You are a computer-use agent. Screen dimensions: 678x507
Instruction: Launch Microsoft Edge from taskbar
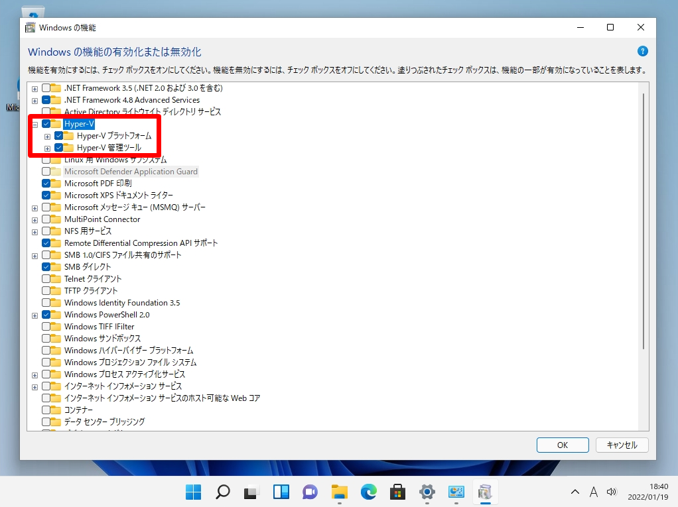pos(368,492)
